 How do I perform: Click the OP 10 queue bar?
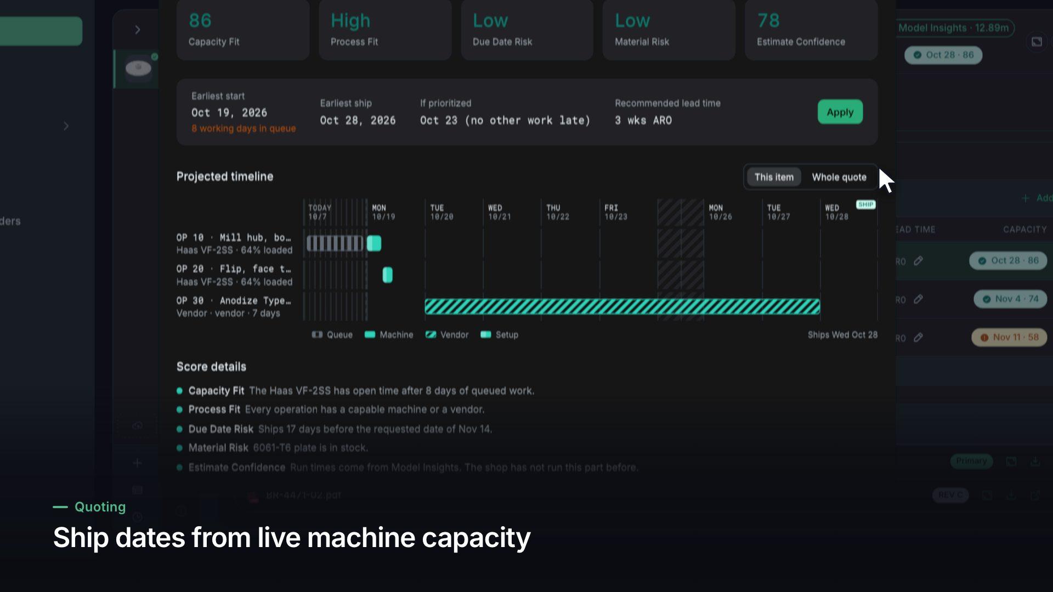tap(335, 243)
